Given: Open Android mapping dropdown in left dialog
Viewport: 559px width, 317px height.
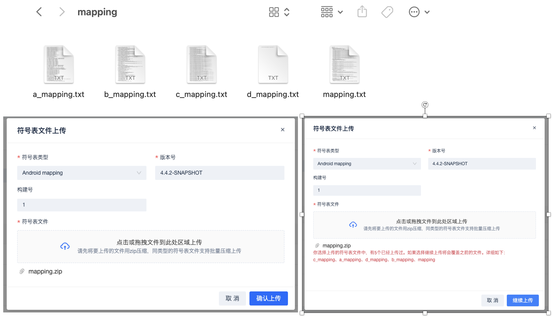Looking at the screenshot, I should (82, 173).
